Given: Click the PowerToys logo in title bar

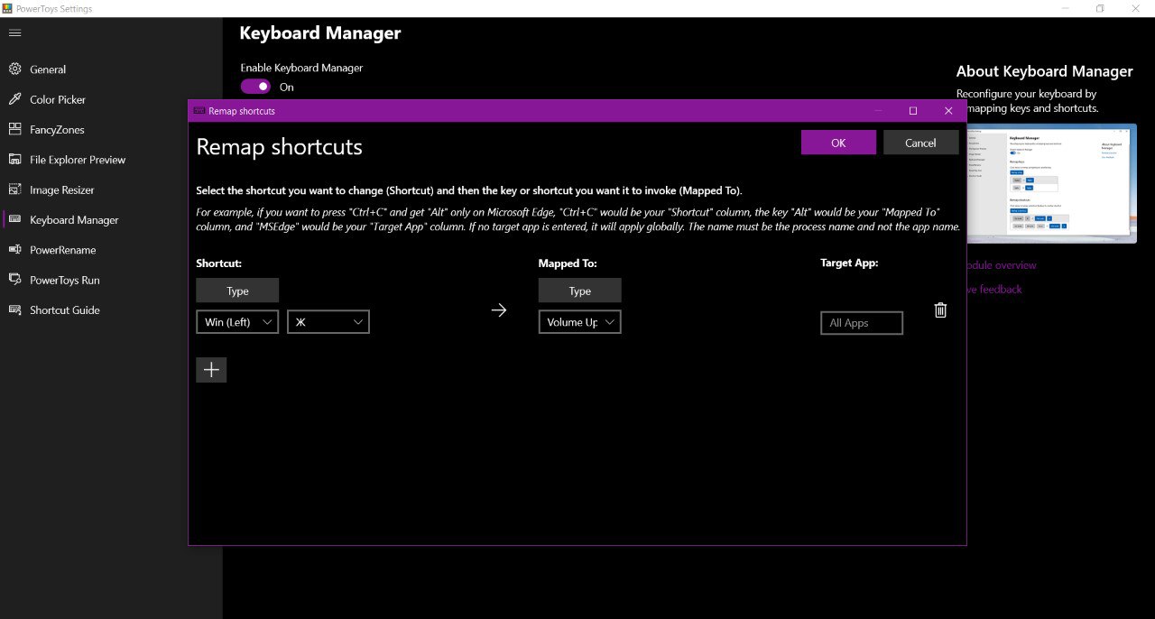Looking at the screenshot, I should (8, 8).
